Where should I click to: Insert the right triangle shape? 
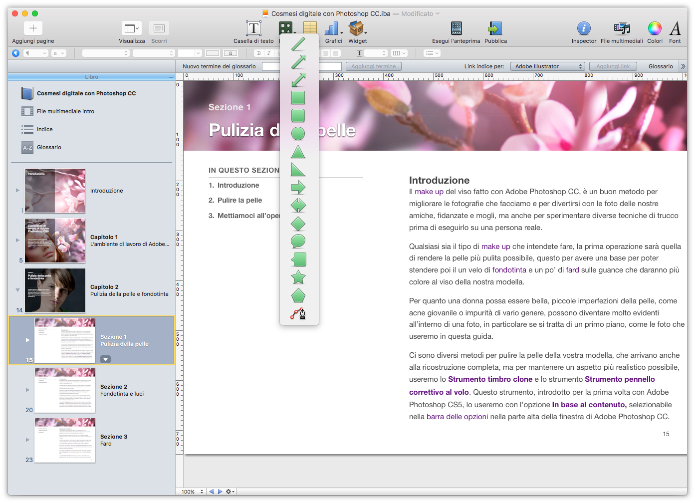(298, 170)
